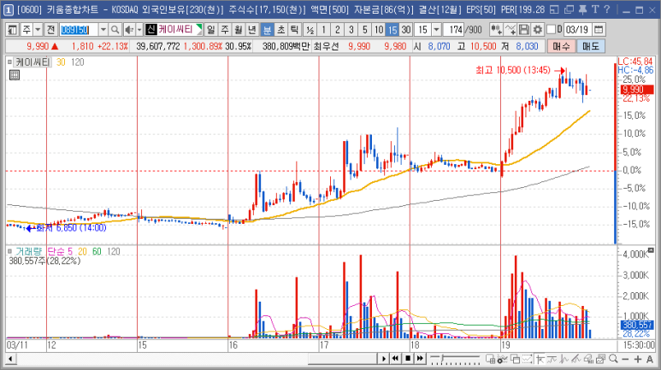The height and width of the screenshot is (370, 661).
Task: Click the small box at volume axis top
Action: click(651, 250)
